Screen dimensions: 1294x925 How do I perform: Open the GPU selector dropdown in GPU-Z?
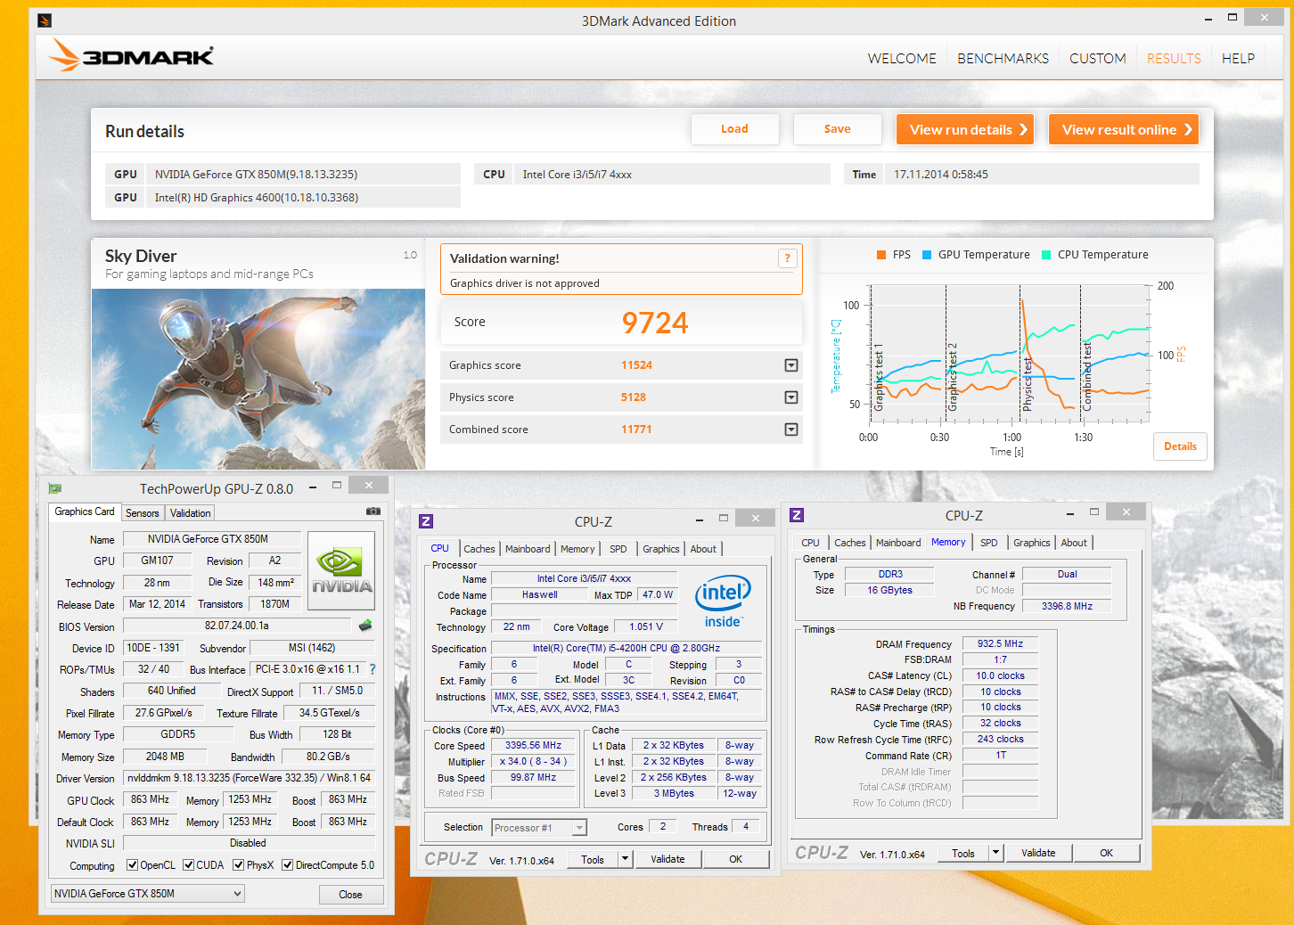pos(147,893)
